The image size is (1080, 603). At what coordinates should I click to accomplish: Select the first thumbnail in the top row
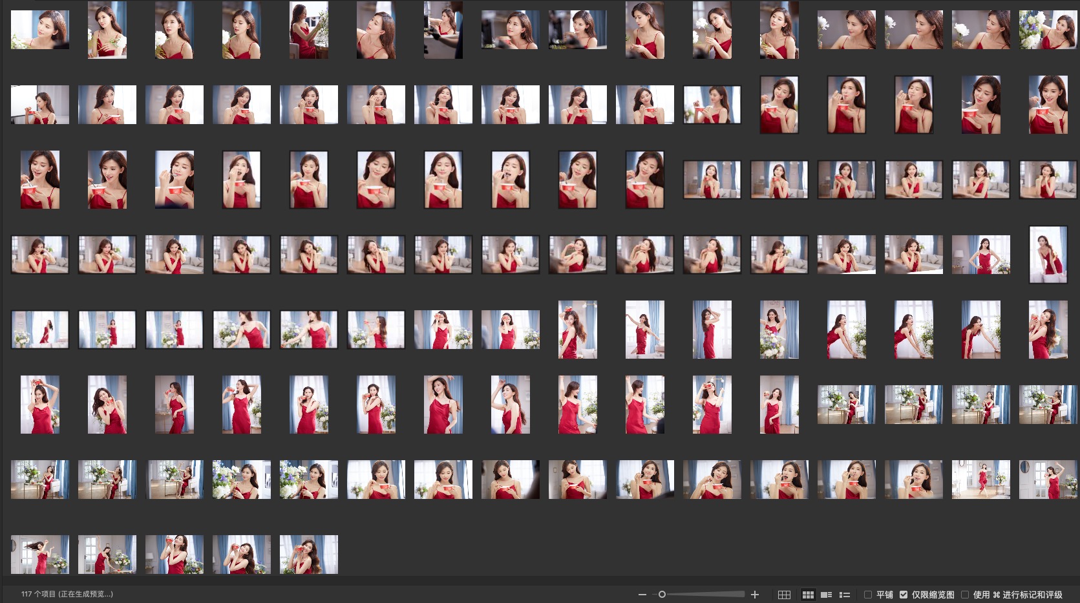coord(40,30)
